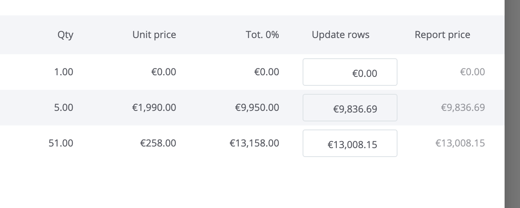520x208 pixels.
Task: Select the 1.00 quantity cell
Action: pos(64,72)
